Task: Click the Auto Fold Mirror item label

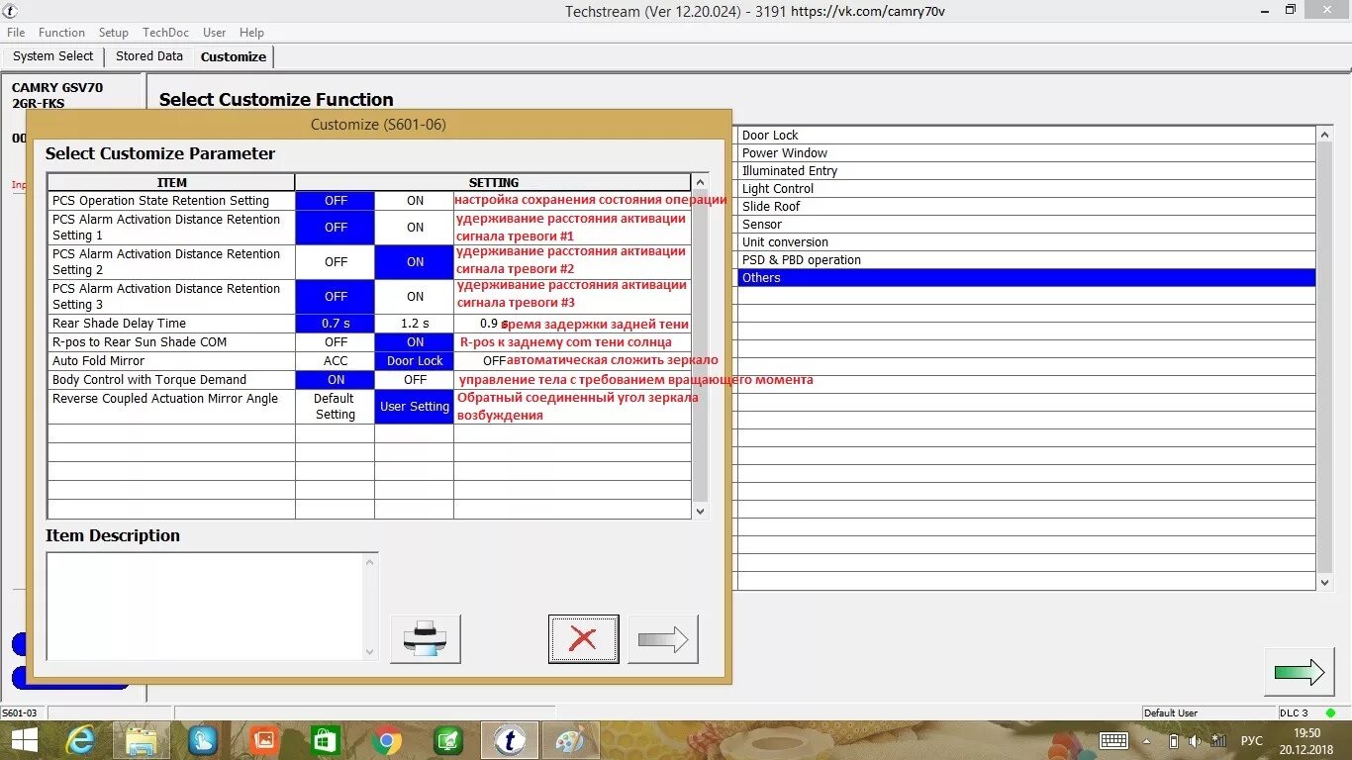Action: point(98,361)
